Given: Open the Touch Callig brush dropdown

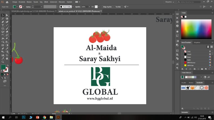Looking at the screenshot, I should (73, 7).
